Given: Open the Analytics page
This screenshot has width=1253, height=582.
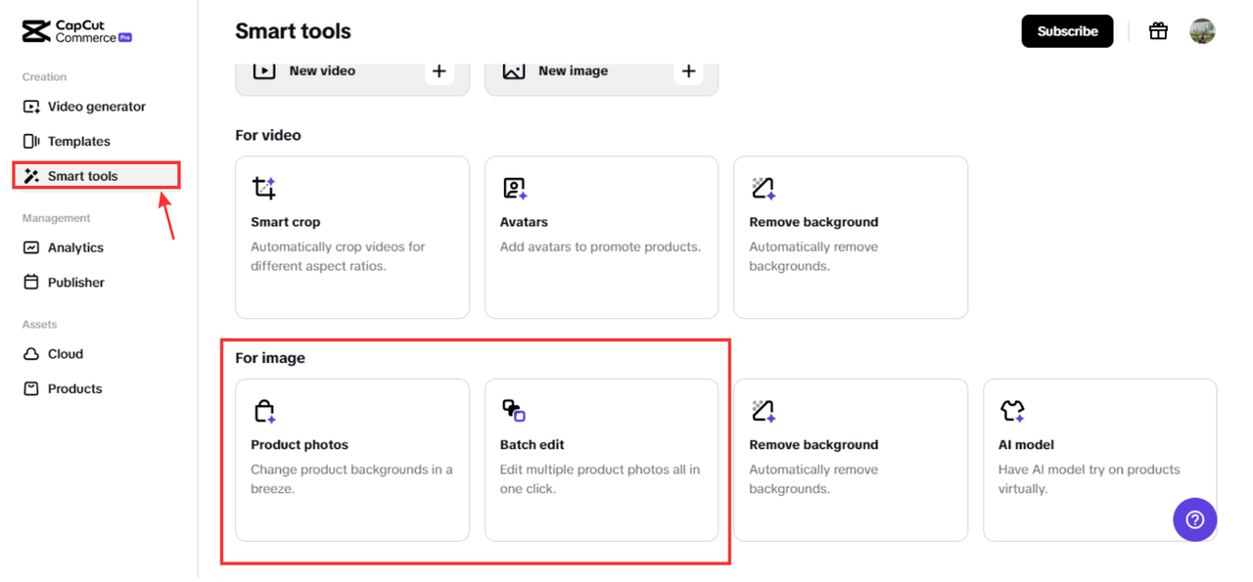Looking at the screenshot, I should point(75,247).
